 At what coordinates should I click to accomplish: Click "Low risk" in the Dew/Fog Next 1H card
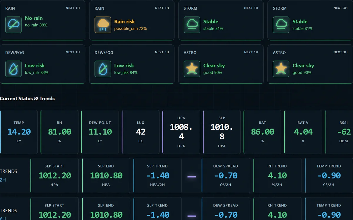coord(35,66)
